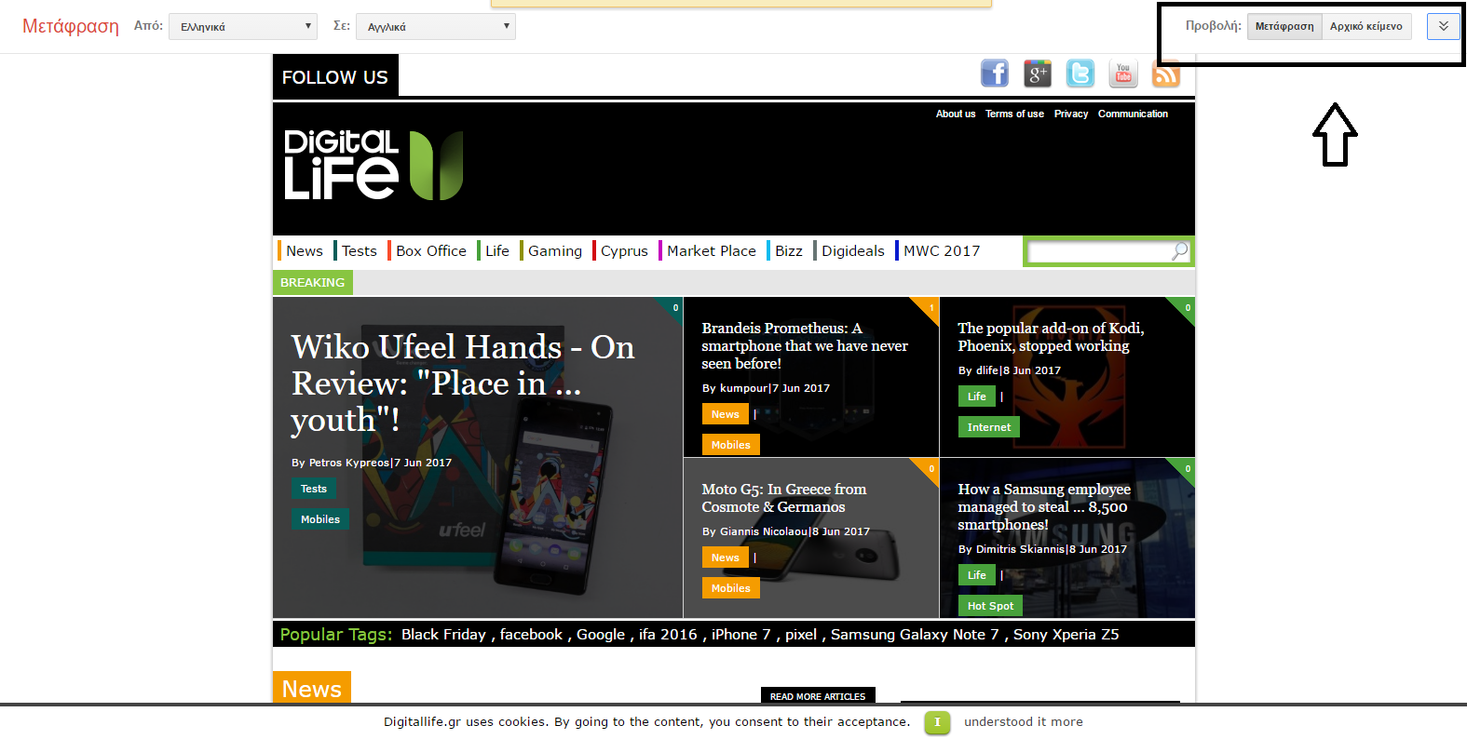Select the Samsung Galaxy Note 7 tag

(915, 635)
